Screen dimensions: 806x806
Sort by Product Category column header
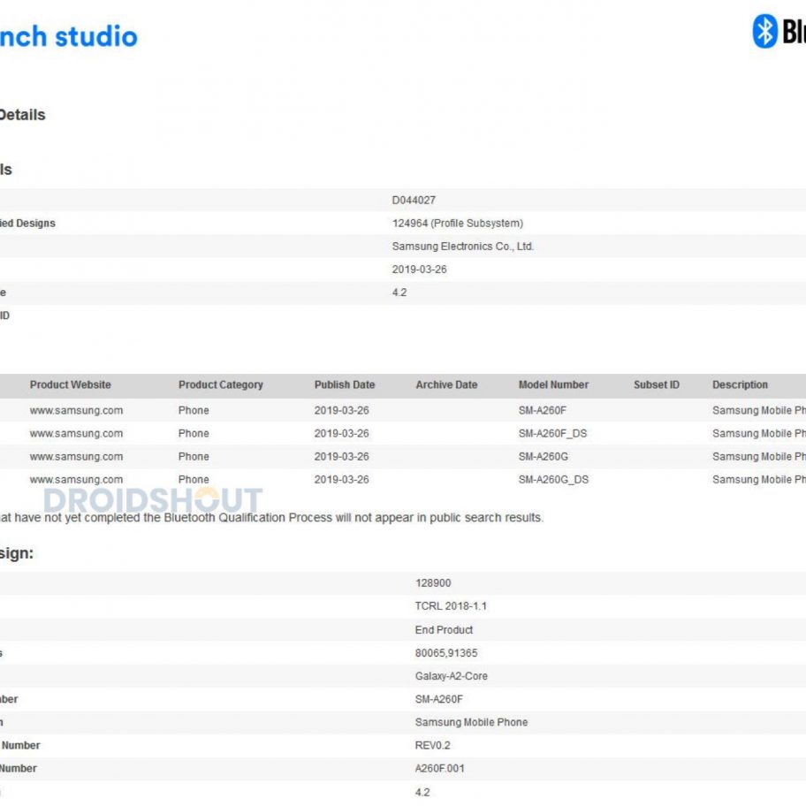(221, 385)
